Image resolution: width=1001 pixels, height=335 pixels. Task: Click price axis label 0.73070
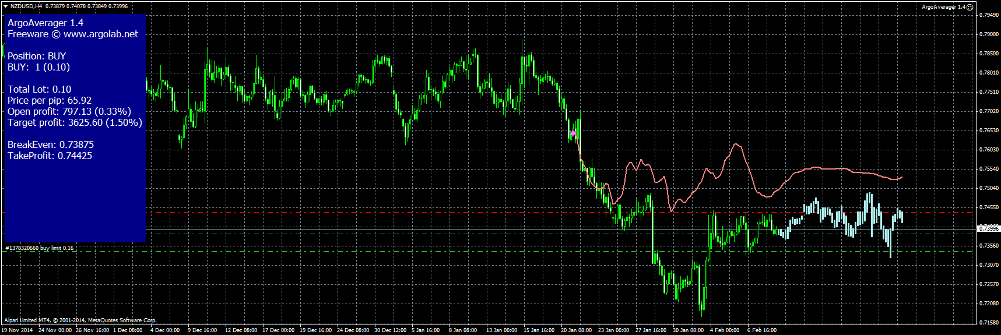coord(988,265)
